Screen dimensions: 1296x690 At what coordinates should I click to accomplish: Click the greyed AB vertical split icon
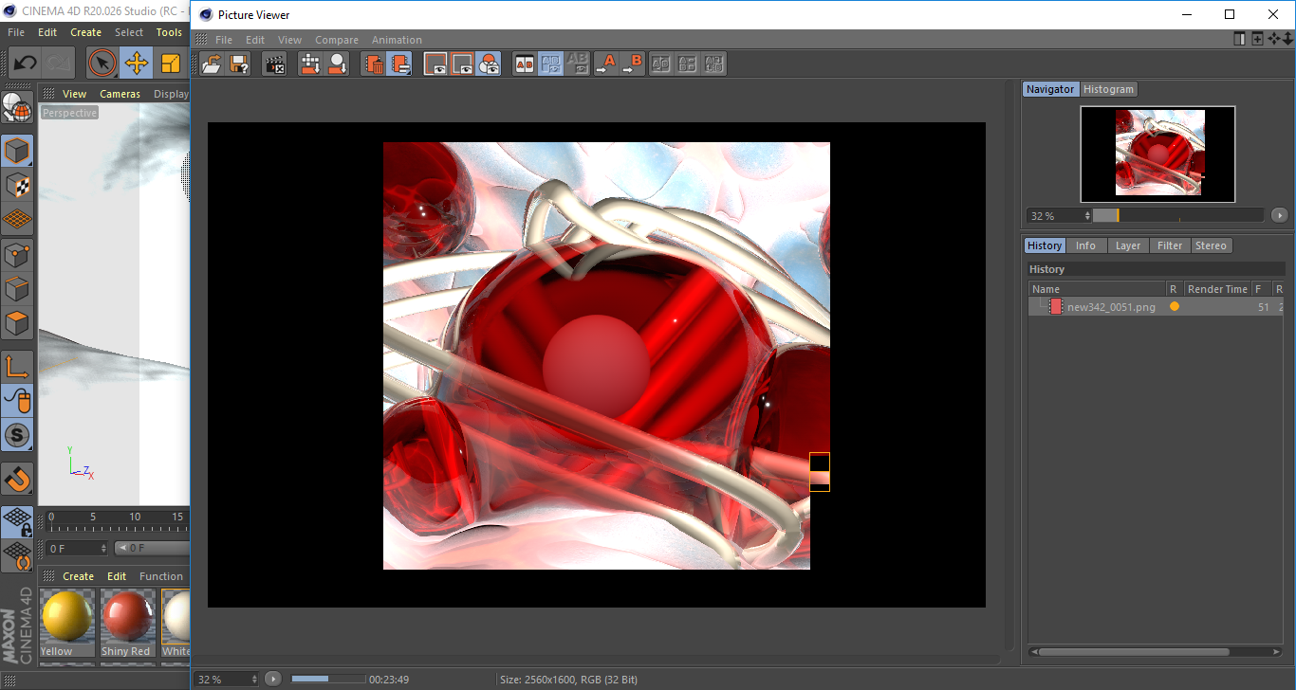click(688, 64)
